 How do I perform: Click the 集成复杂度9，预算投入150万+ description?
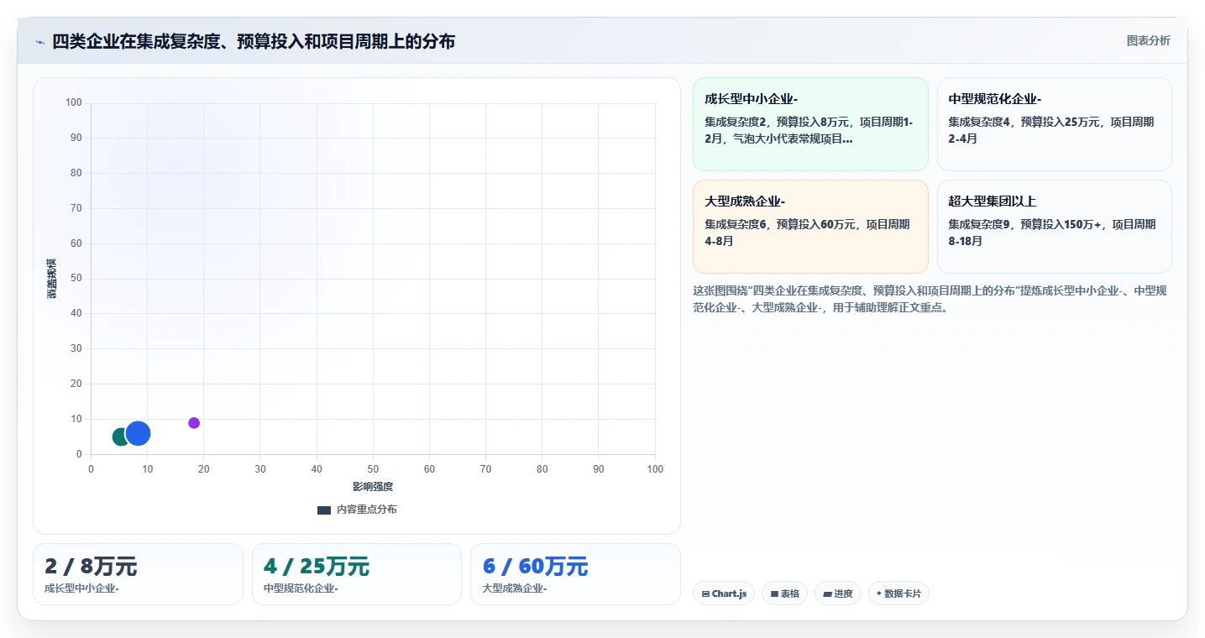[x=1052, y=233]
